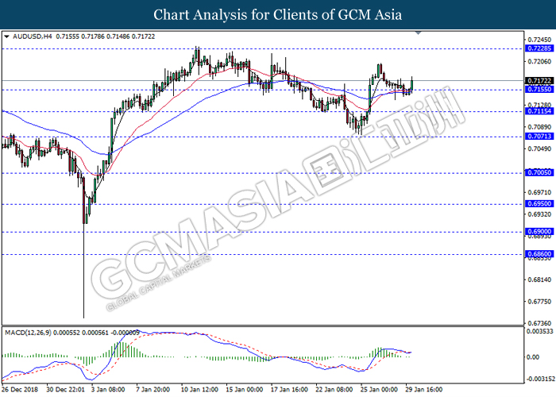This screenshot has height=397, width=556.
Task: Click the 25 Jan 00:00 time label
Action: [379, 390]
